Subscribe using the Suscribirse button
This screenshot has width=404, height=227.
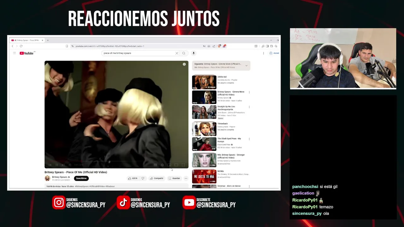[x=81, y=178]
